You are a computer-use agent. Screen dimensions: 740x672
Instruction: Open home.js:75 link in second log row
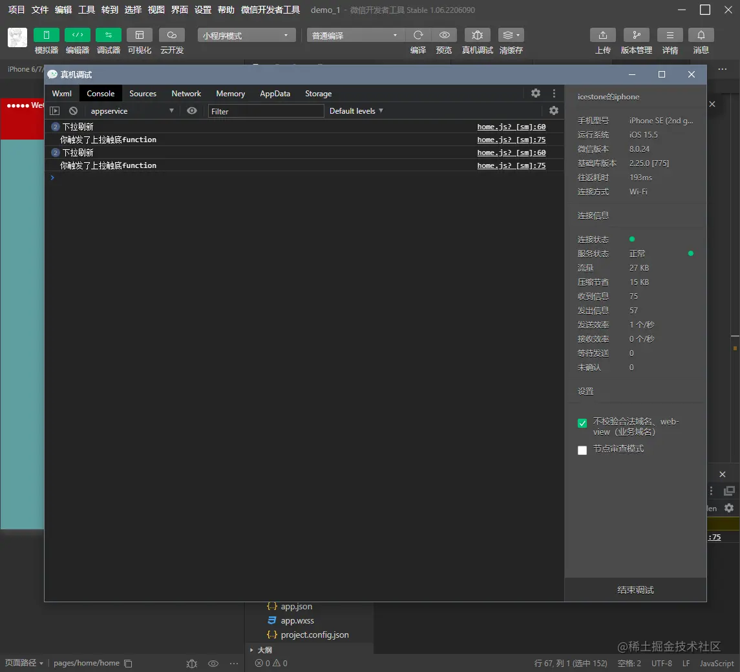tap(512, 140)
